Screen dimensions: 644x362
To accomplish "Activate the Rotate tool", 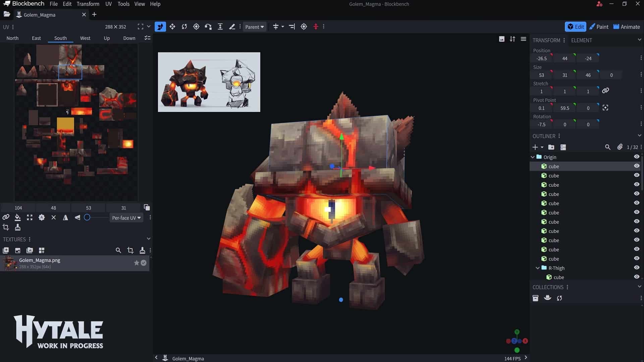I will click(x=184, y=26).
